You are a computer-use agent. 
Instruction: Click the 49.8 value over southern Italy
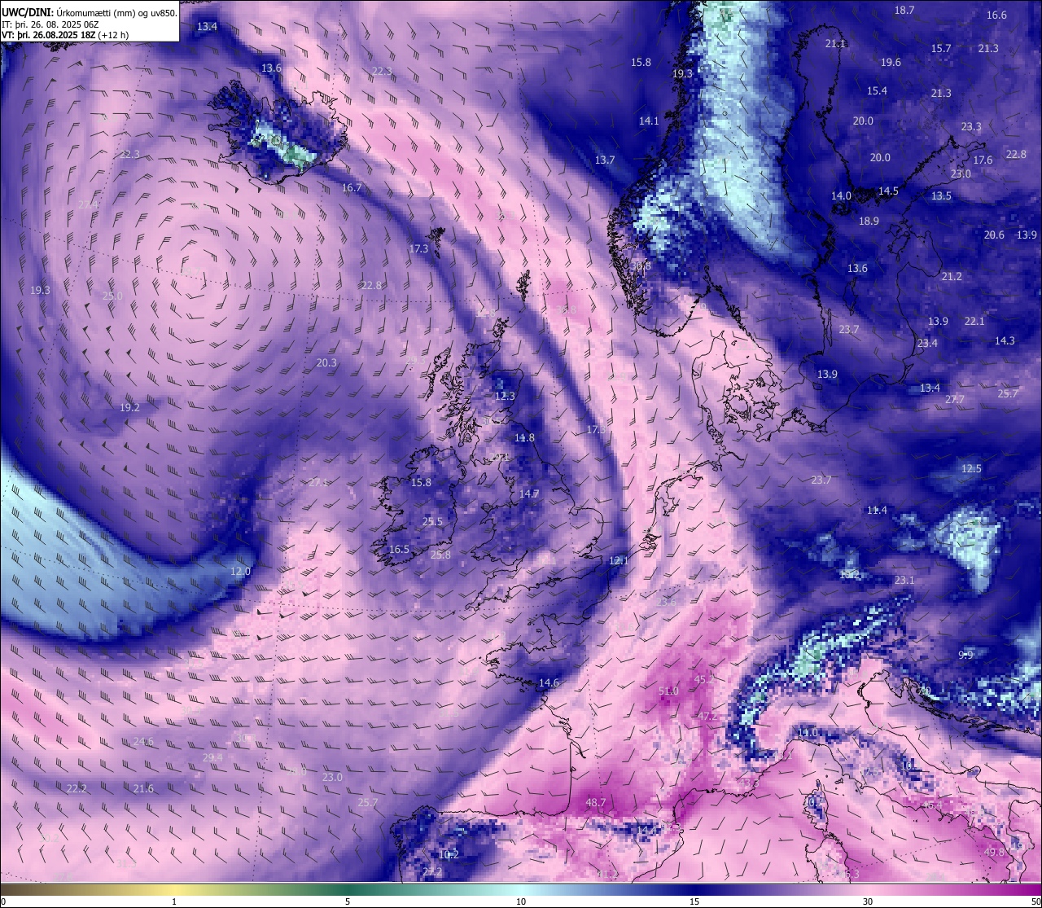(995, 853)
